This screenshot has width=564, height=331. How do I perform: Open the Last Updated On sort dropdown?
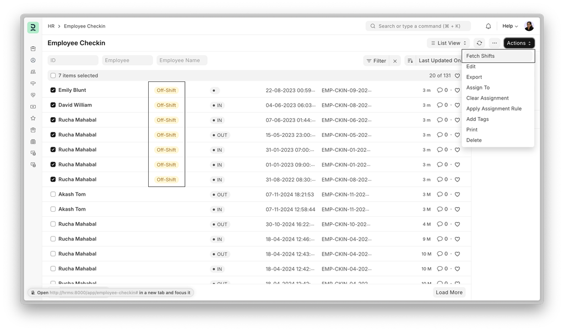click(439, 60)
